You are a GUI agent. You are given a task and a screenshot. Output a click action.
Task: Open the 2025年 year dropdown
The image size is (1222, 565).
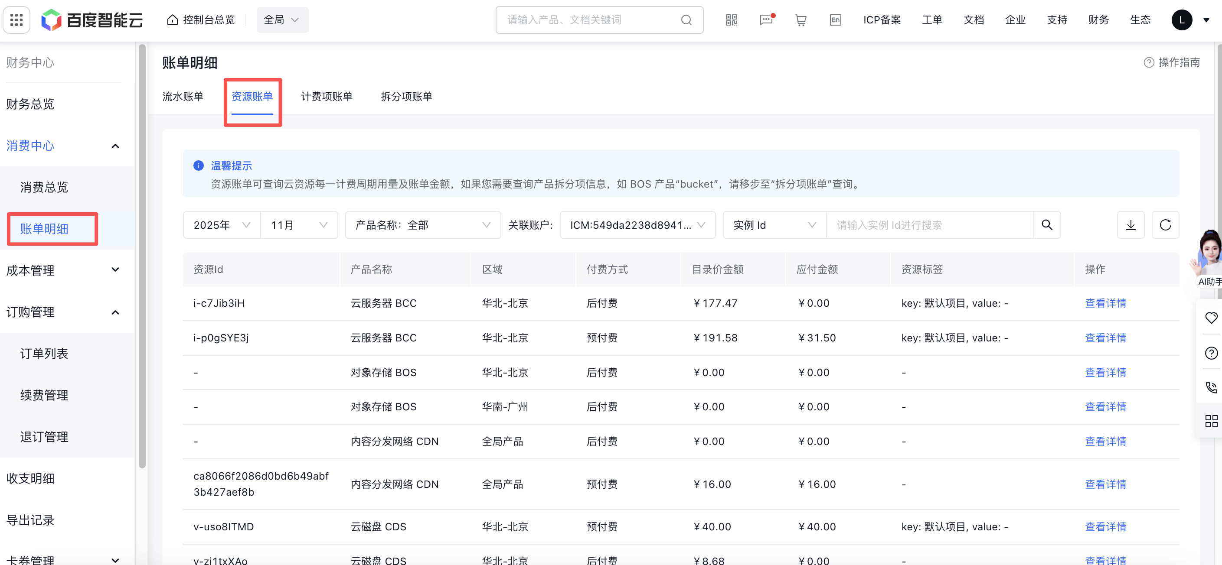pyautogui.click(x=221, y=225)
